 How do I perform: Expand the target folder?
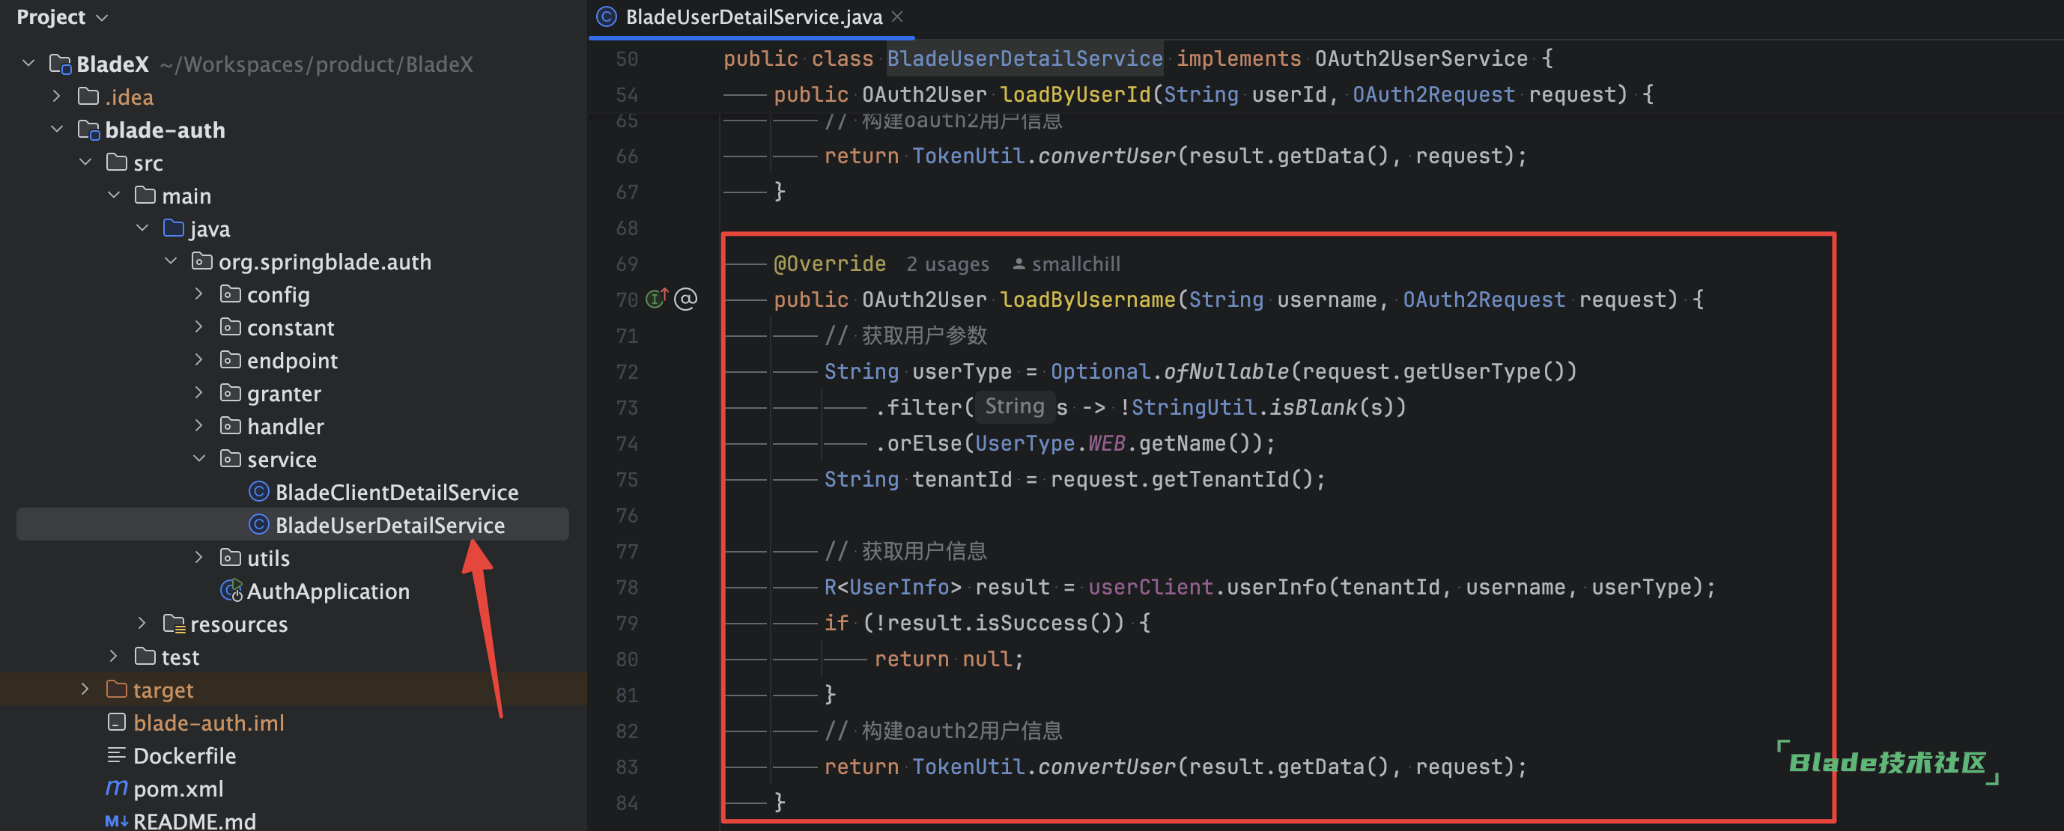click(85, 689)
